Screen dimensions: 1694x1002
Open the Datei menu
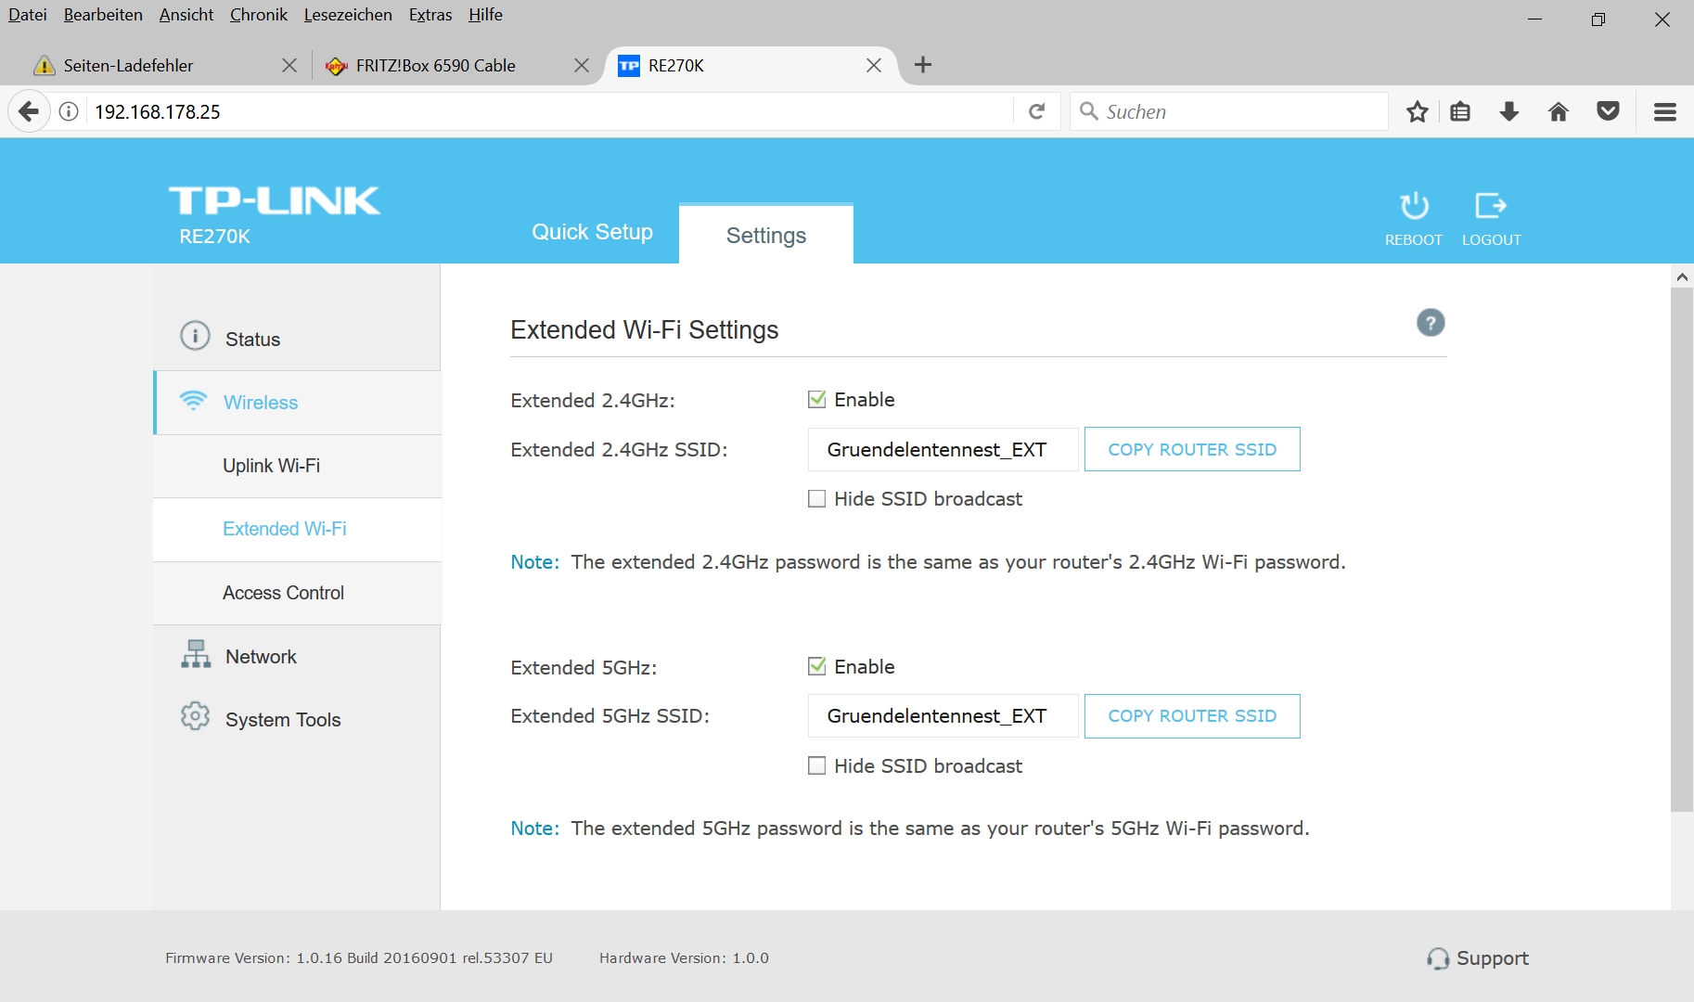click(x=28, y=15)
